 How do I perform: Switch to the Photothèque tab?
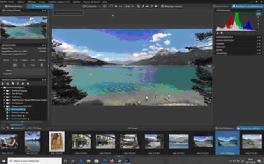point(14,7)
